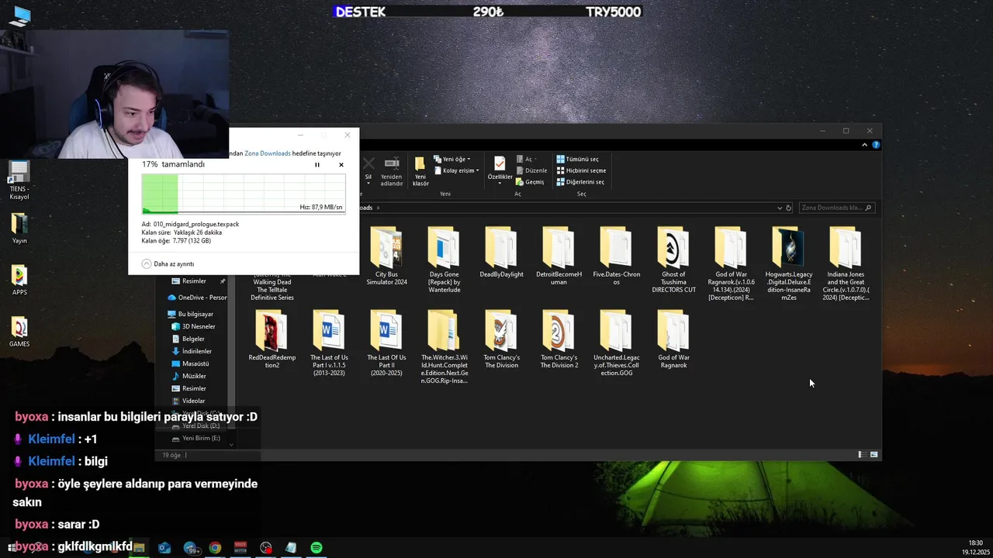This screenshot has height=558, width=993.
Task: Select The.Witcher.3.Wild.Hunt folder
Action: [x=444, y=347]
